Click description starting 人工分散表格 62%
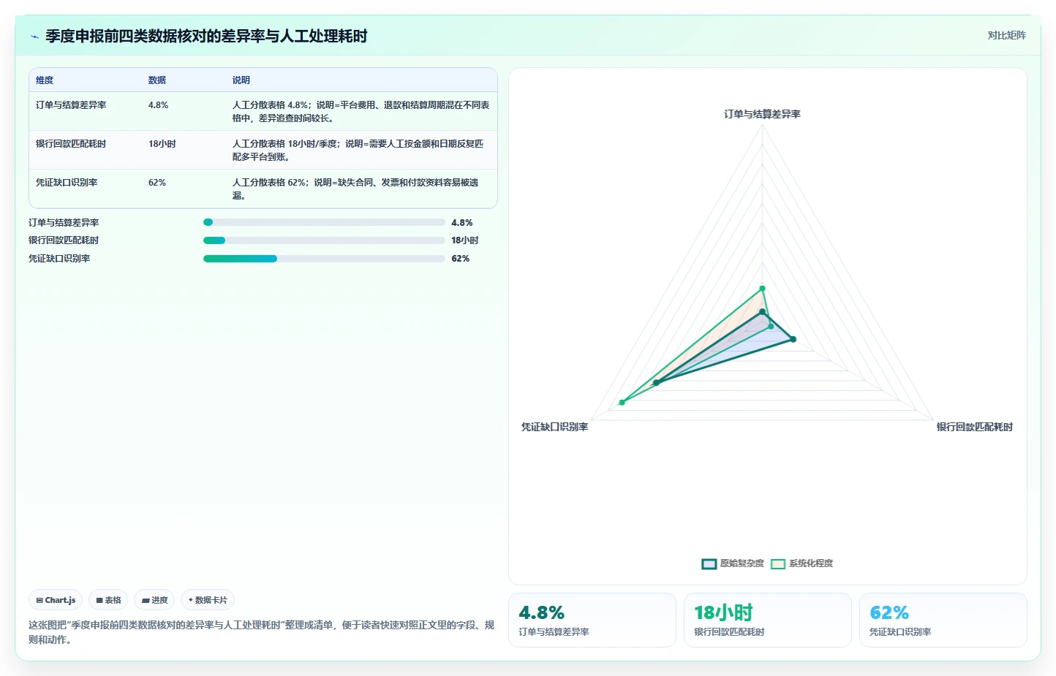This screenshot has height=676, width=1056. [x=356, y=189]
